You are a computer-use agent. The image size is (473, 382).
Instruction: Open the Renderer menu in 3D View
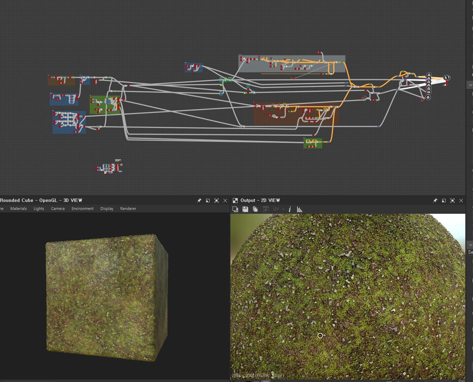pyautogui.click(x=128, y=209)
